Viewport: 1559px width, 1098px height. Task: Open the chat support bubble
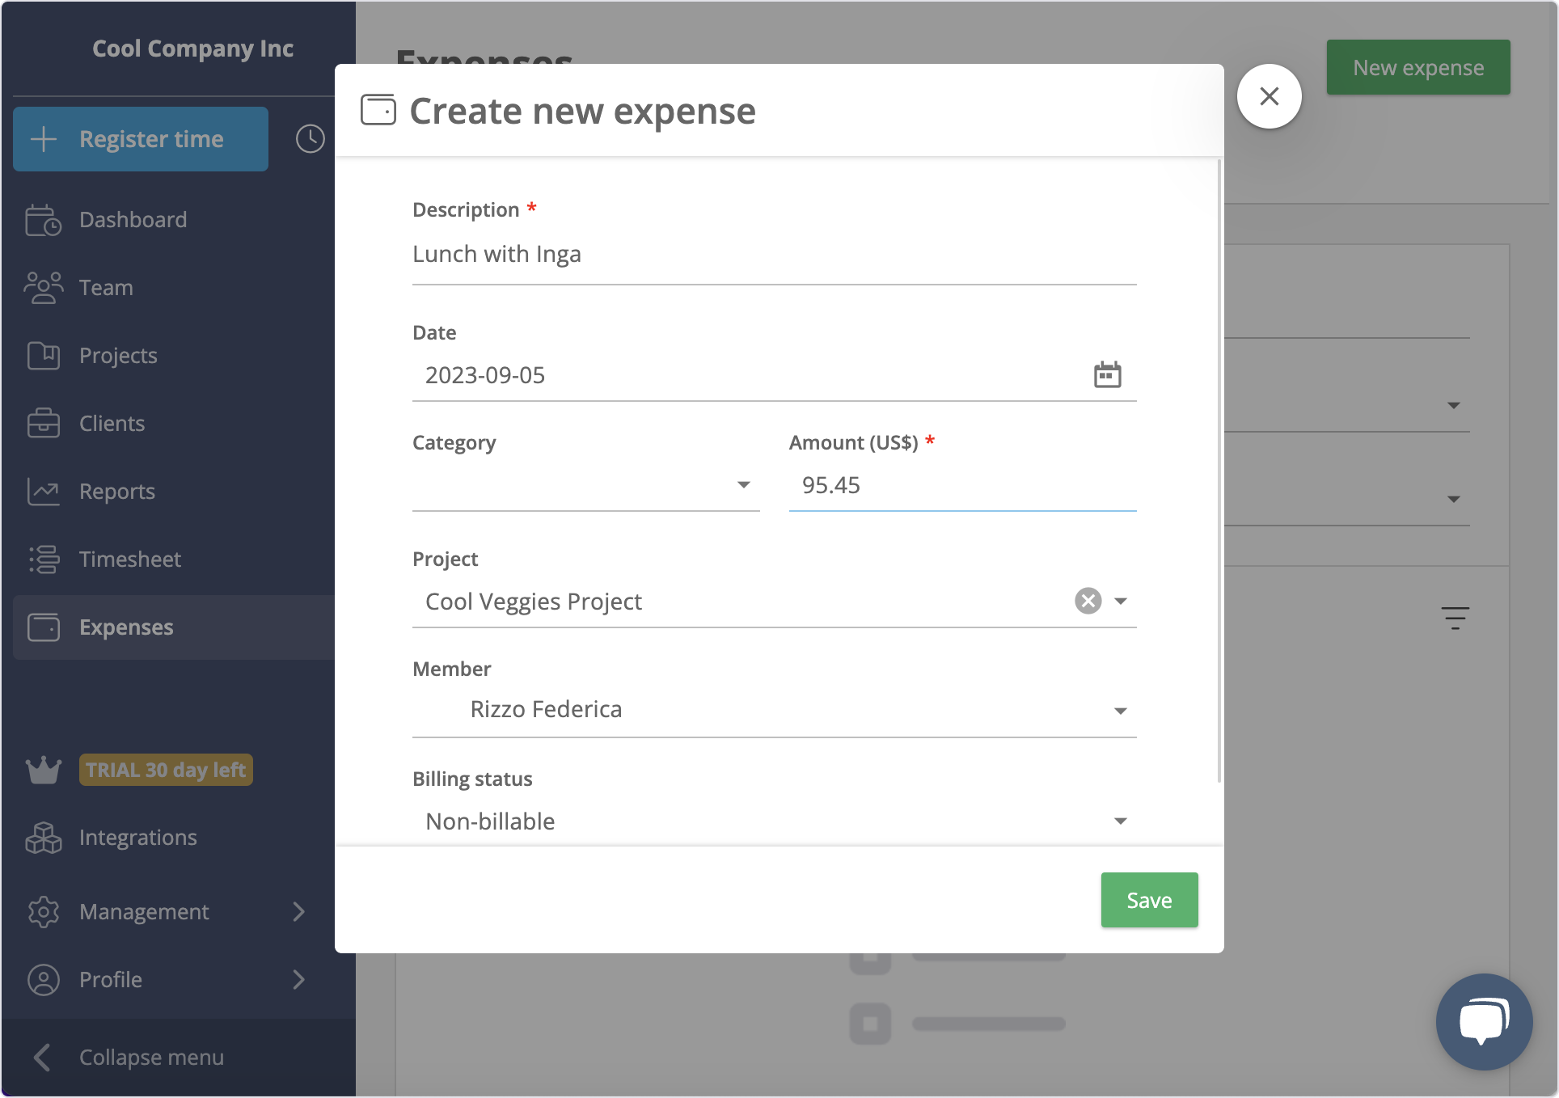click(x=1484, y=1021)
